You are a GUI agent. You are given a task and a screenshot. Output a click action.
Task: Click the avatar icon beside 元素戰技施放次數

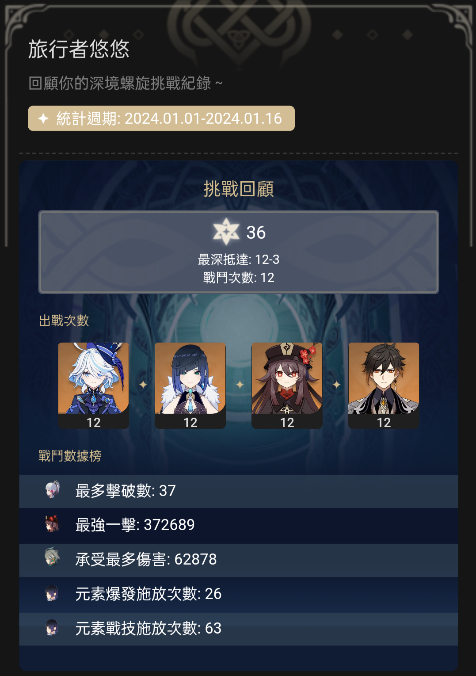coord(52,627)
